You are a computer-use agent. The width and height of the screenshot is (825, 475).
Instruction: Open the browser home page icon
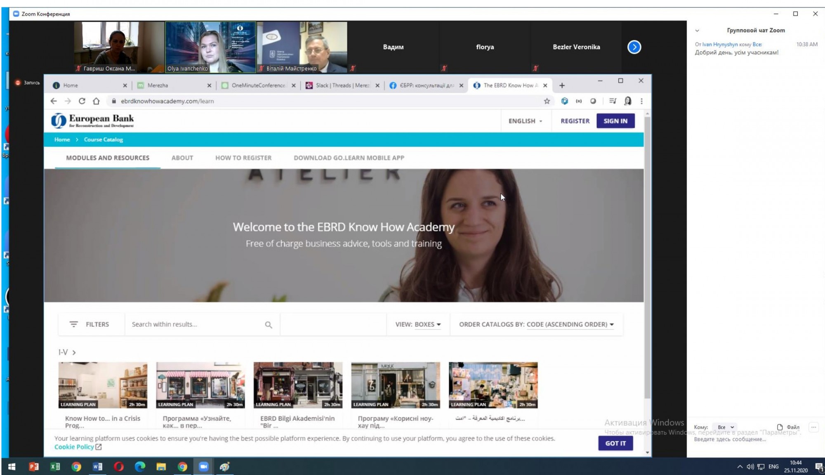(x=96, y=101)
